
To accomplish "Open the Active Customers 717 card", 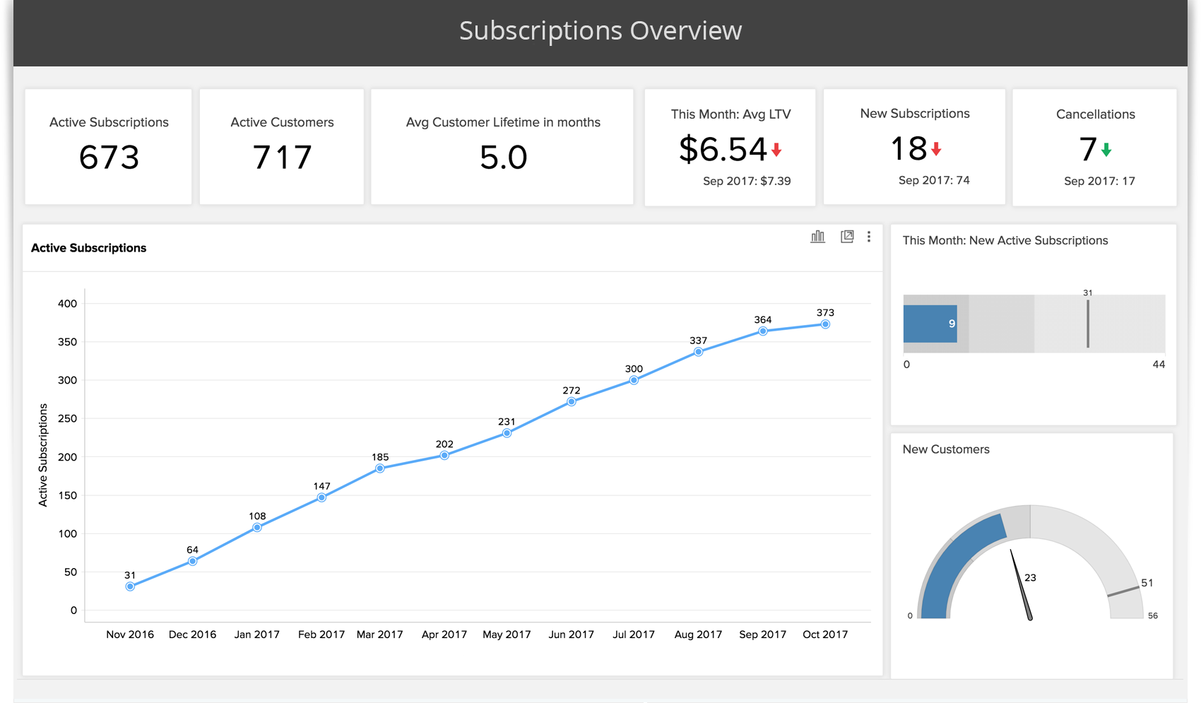I will pos(282,146).
